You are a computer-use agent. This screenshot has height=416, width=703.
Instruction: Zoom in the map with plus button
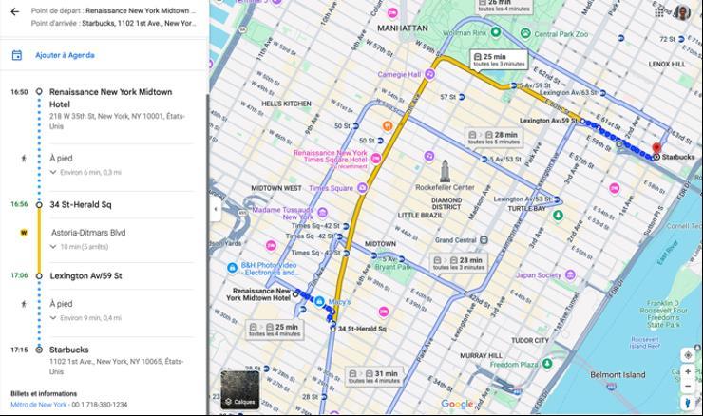[688, 371]
